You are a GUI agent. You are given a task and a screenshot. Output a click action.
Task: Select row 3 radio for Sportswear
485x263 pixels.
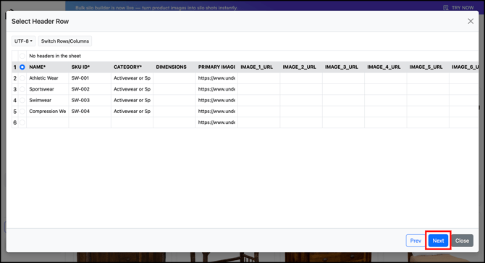click(x=22, y=89)
